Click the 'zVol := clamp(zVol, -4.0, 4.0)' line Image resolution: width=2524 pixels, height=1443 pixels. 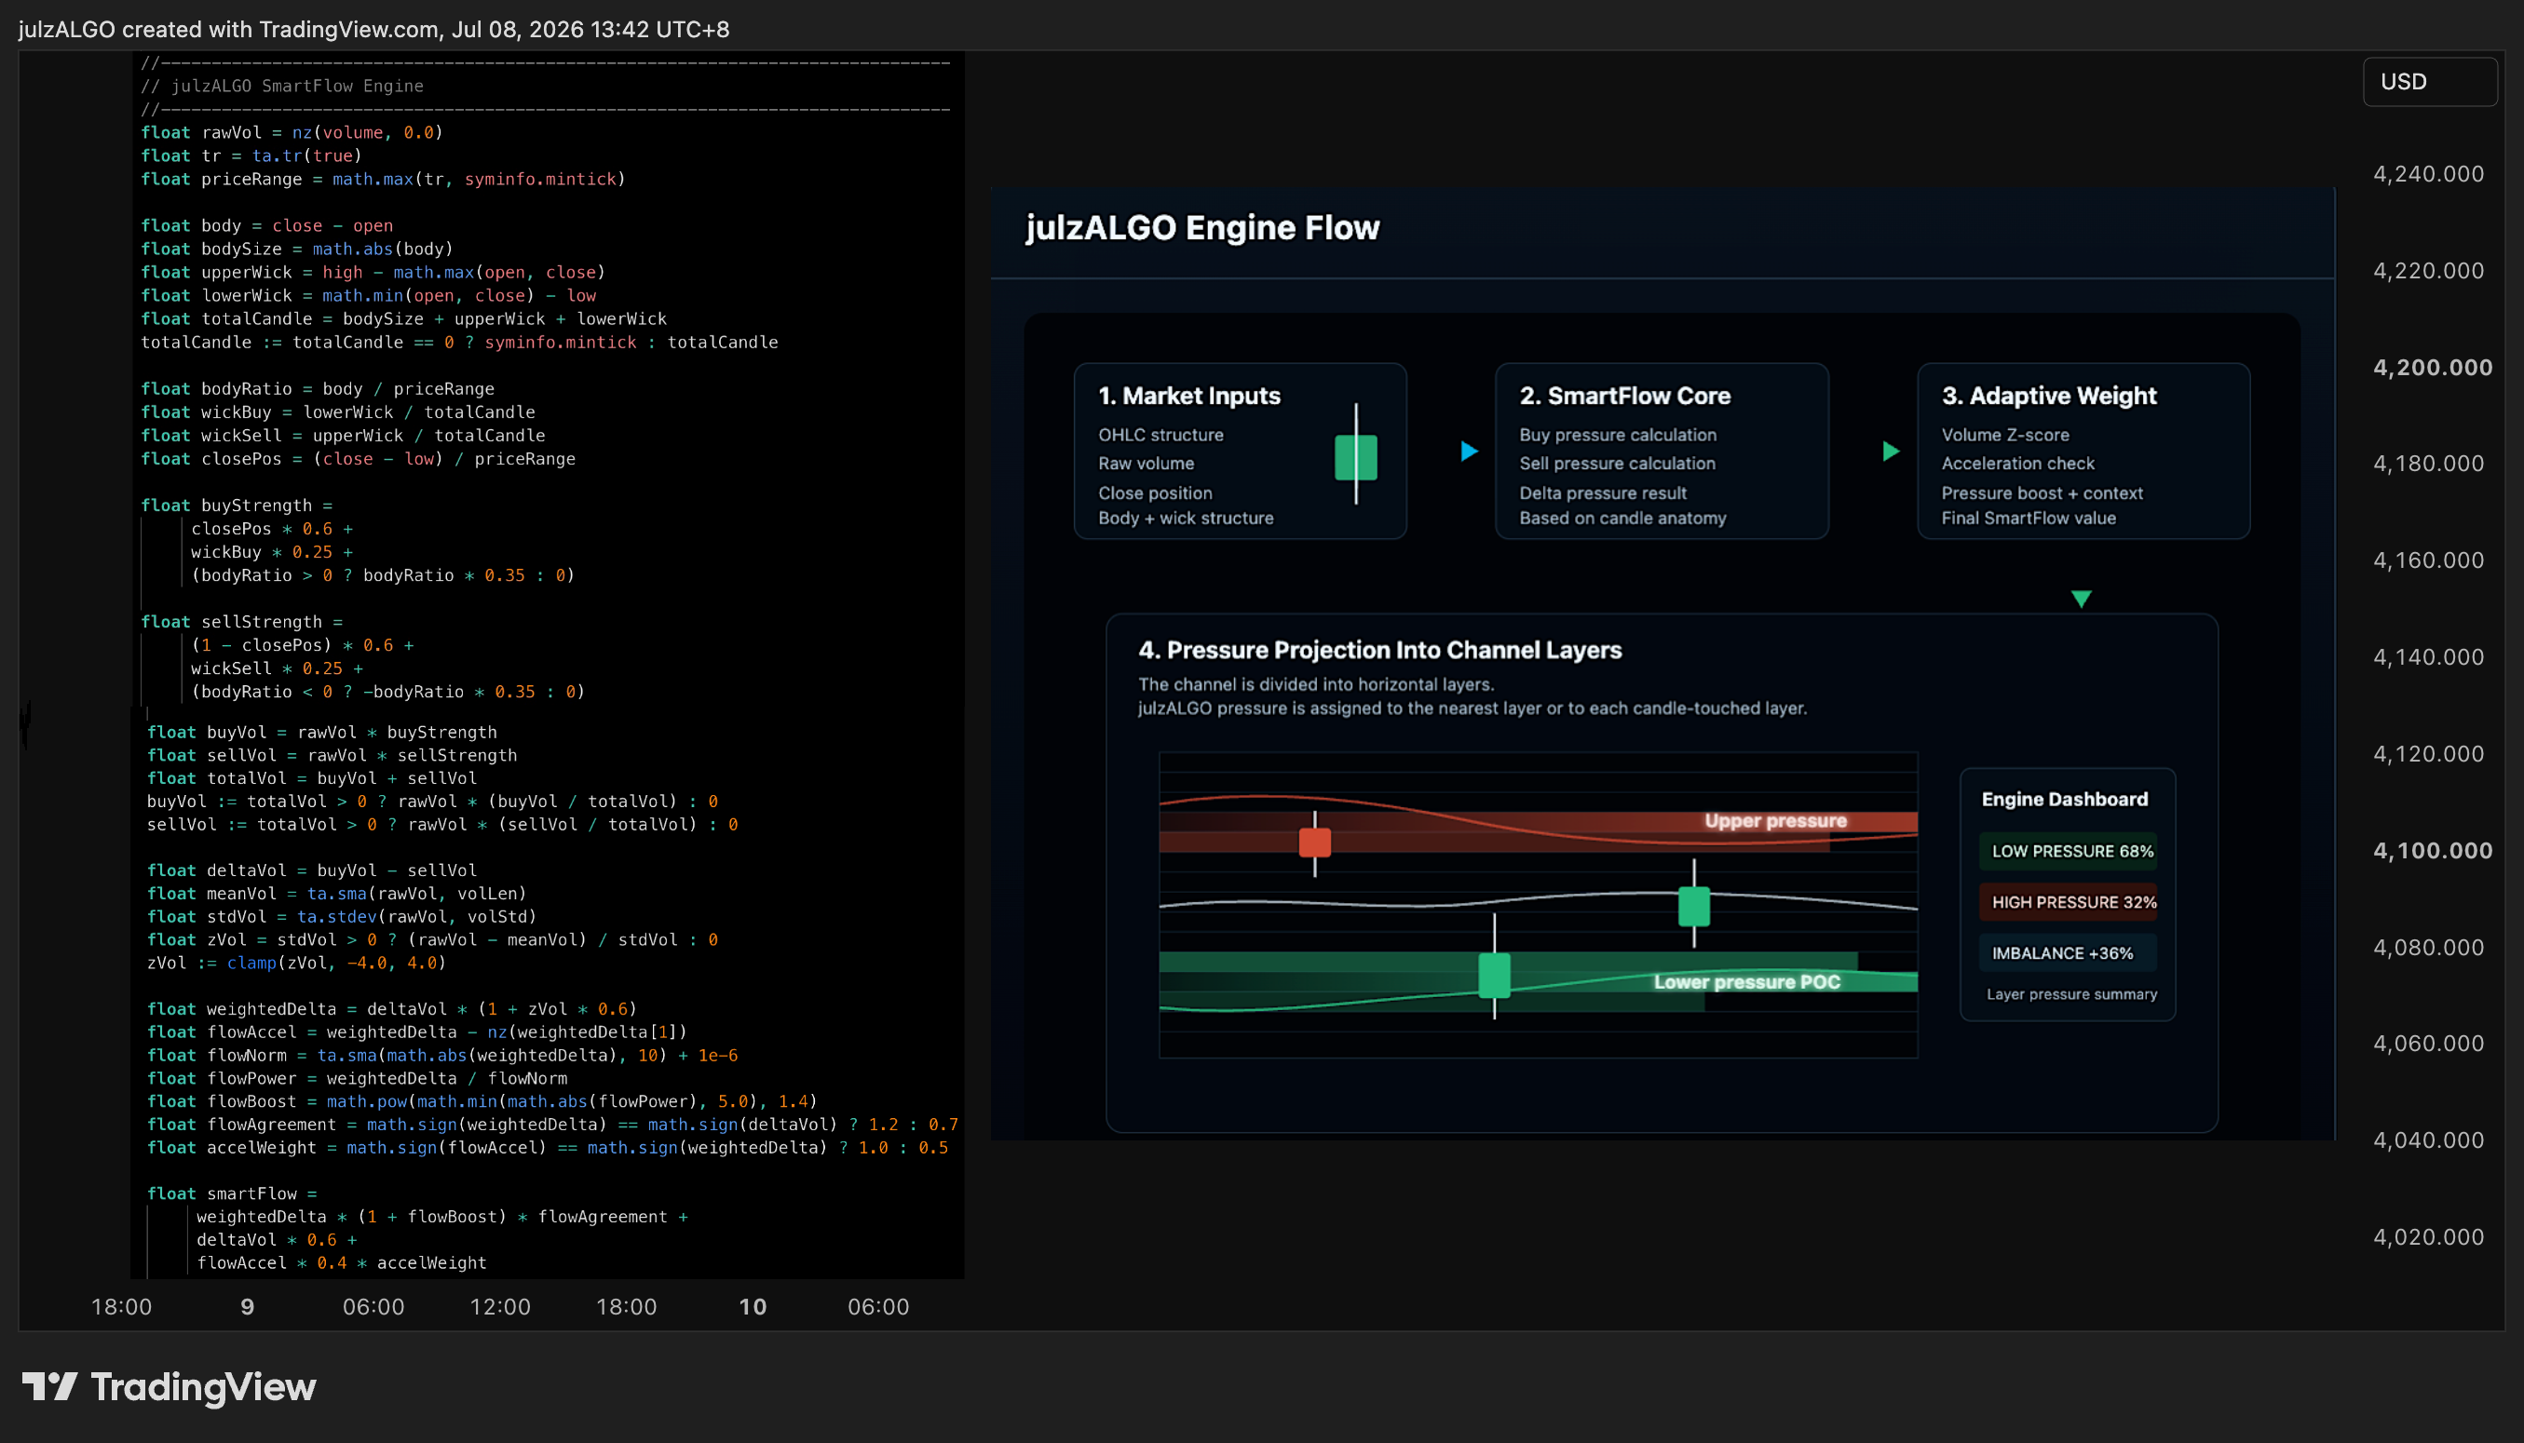click(296, 964)
